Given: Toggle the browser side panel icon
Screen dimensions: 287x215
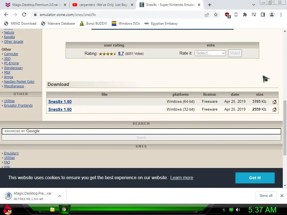Looking at the screenshot, I should [263, 15].
